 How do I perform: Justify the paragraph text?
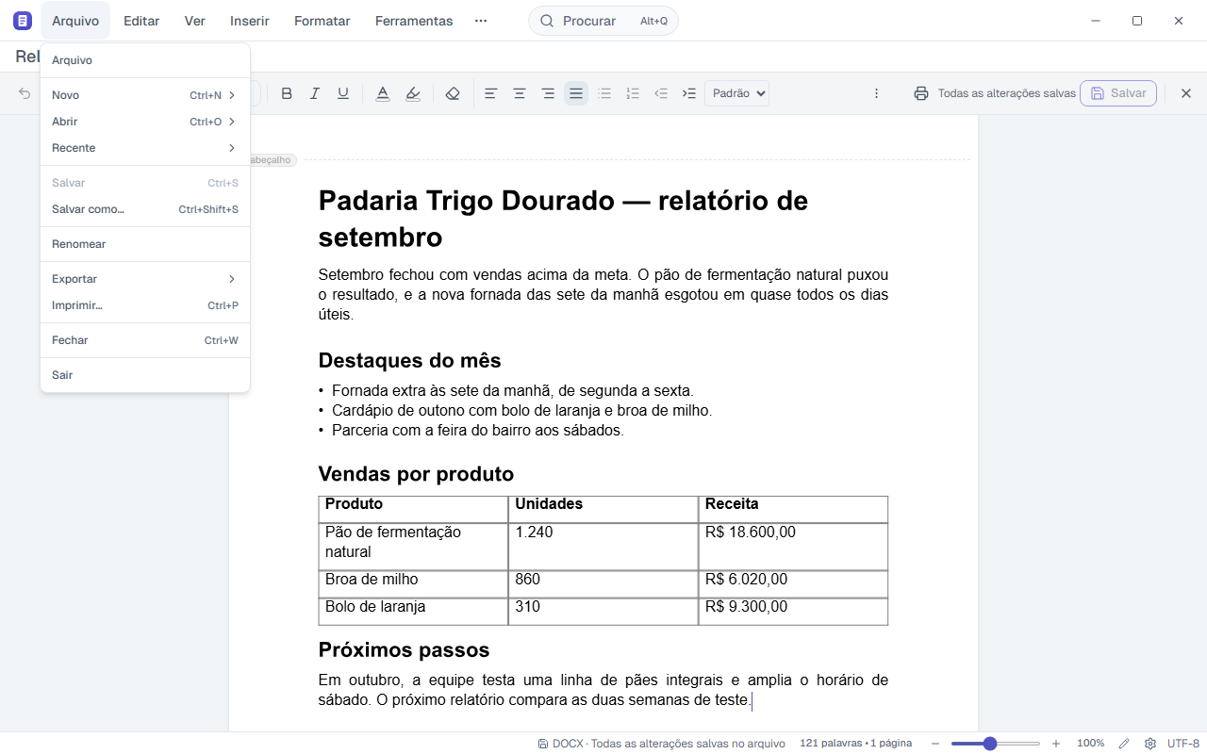coord(576,93)
